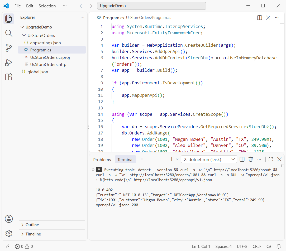Open the Explorer view in activity bar
The width and height of the screenshot is (286, 251).
[8, 19]
